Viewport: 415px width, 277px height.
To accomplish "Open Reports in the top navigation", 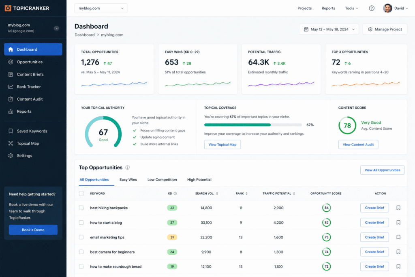I will (x=328, y=8).
